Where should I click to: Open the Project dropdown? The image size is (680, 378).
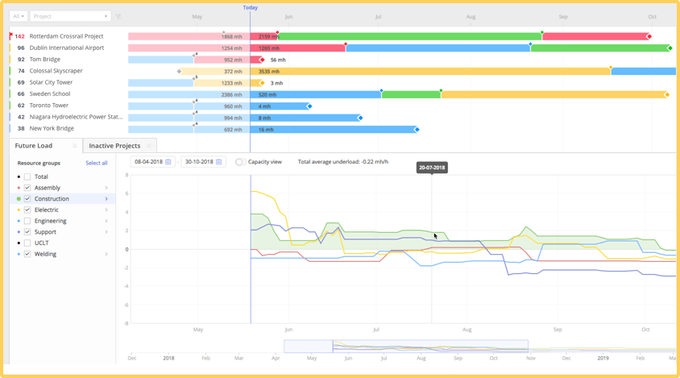tap(70, 16)
